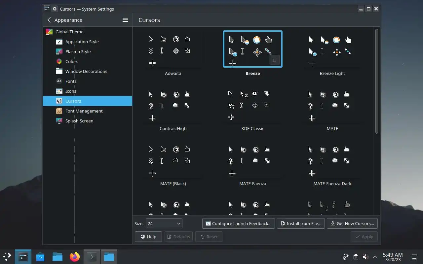Click the Plasma Style icon

point(59,51)
